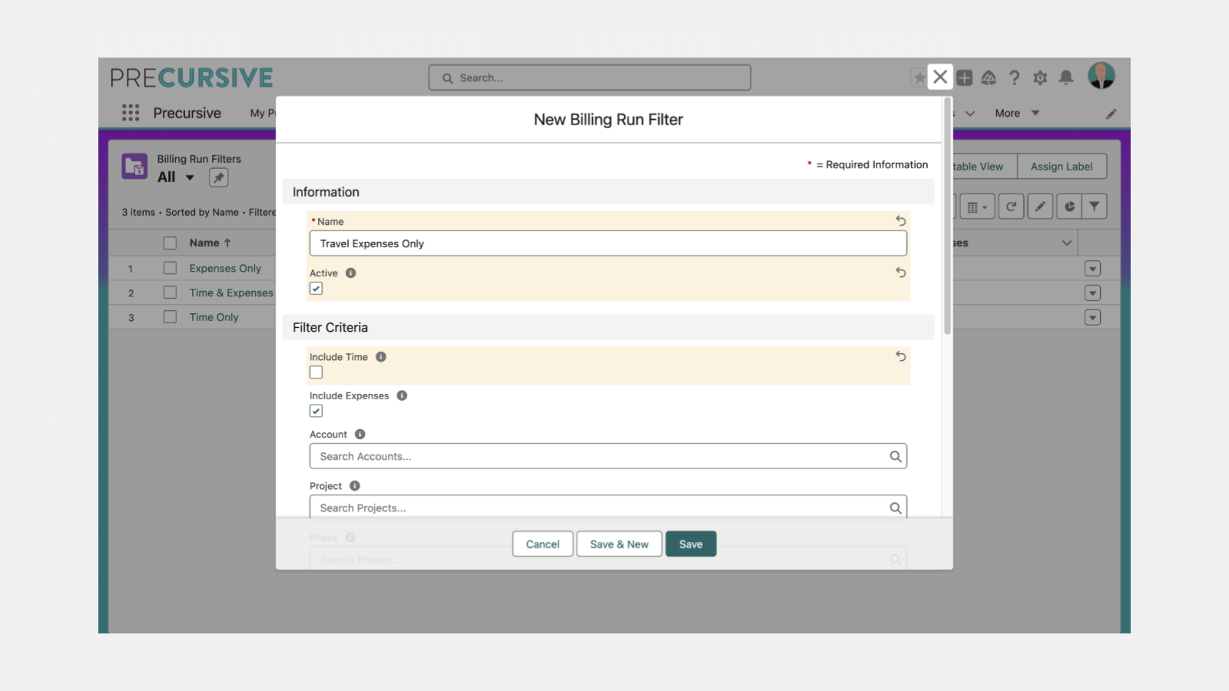Image resolution: width=1229 pixels, height=691 pixels.
Task: Pin the All list view
Action: click(x=219, y=178)
